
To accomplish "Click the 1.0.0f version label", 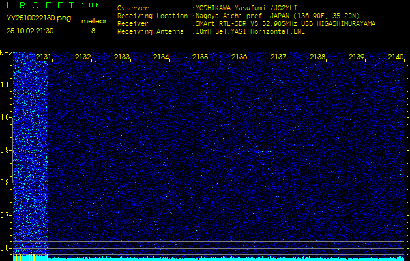I will coord(91,5).
